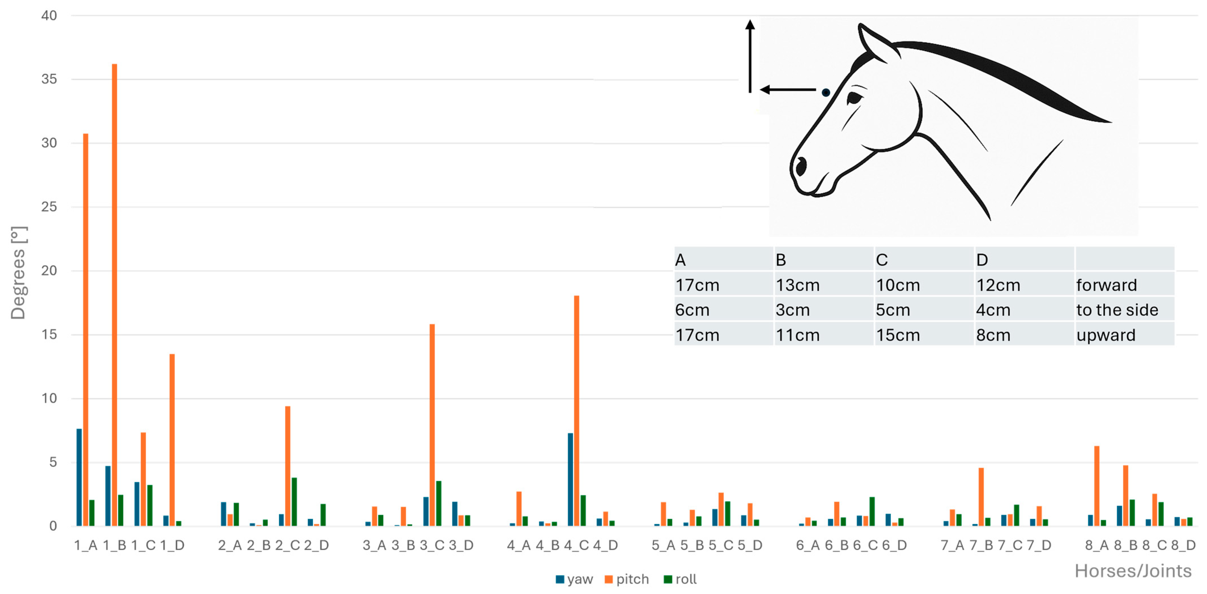
Task: Click the orange pitch bar at 3_C
Action: [x=432, y=425]
